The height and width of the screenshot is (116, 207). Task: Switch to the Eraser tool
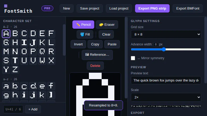coord(107,25)
